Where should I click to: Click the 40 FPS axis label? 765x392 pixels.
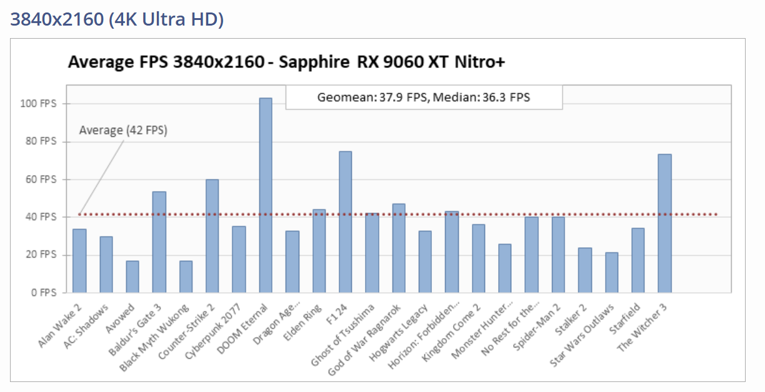click(x=41, y=217)
